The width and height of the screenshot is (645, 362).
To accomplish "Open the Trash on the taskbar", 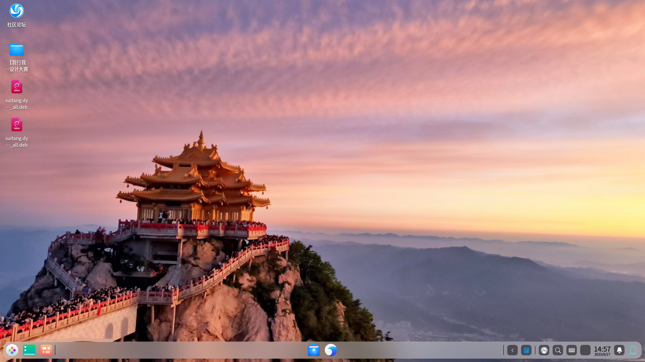I will pyautogui.click(x=633, y=350).
